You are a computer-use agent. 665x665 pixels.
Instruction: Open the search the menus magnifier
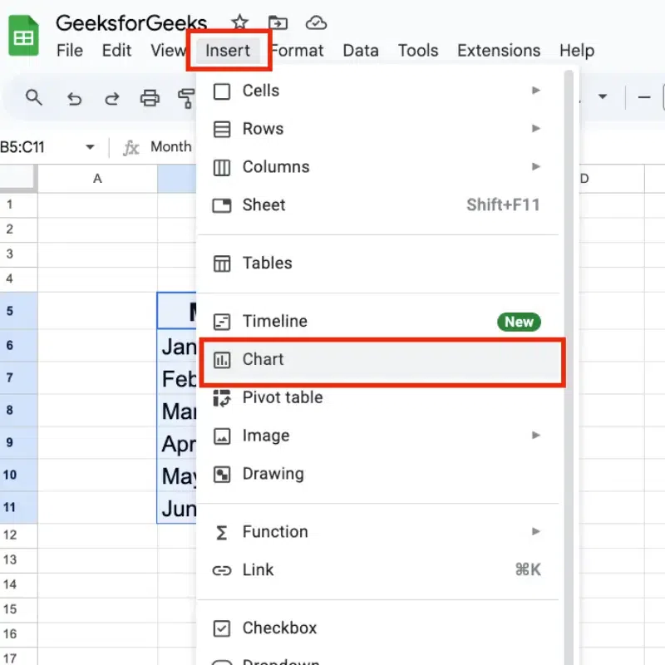tap(34, 98)
